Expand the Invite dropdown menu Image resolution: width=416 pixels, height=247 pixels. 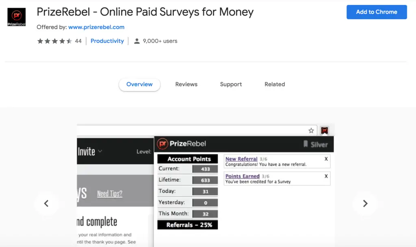[90, 151]
